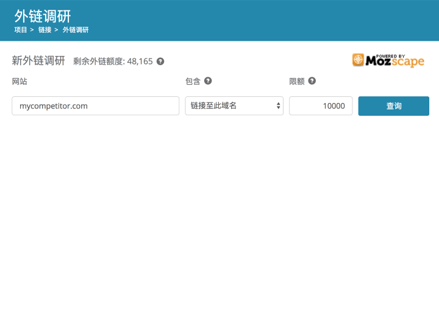The image size is (439, 329).
Task: Click the Mozscape logo
Action: pyautogui.click(x=388, y=60)
